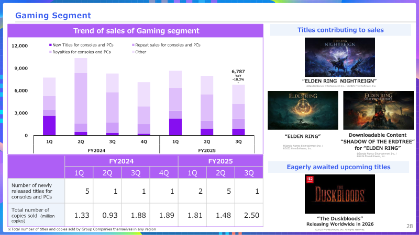Viewport: 419px width, 235px height.
Task: Click the "Eagerly awaited upcoming titles" heading
Action: tap(338, 167)
